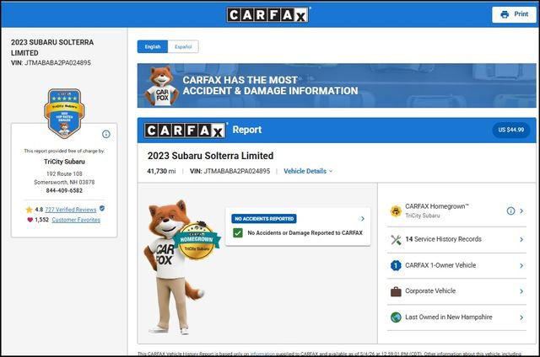Viewport: 540px width, 357px height.
Task: Click the service wrench tools icon
Action: (x=396, y=239)
